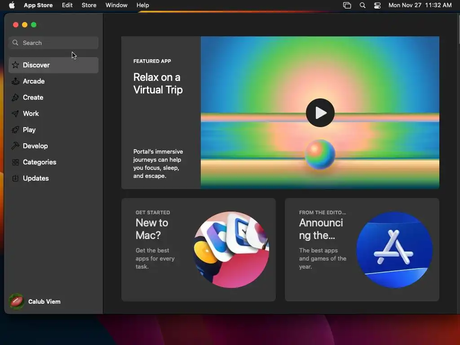Open Control Center in menu bar
This screenshot has width=460, height=345.
tap(377, 5)
